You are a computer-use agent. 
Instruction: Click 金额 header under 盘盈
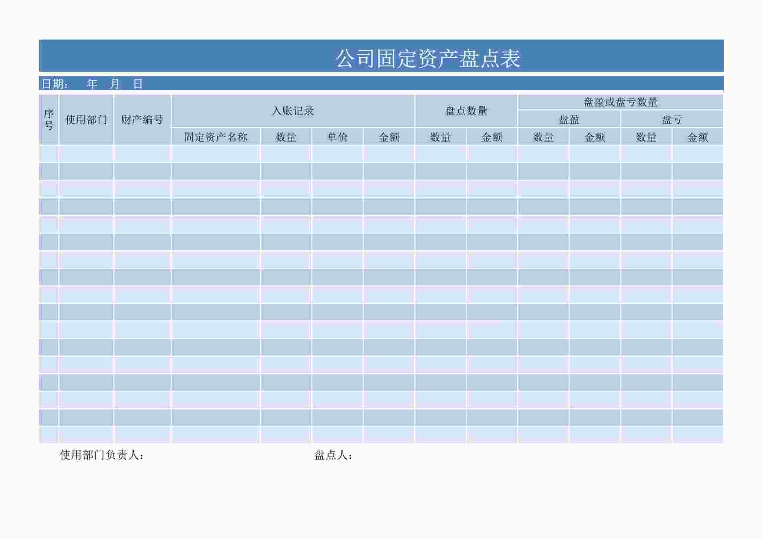[595, 137]
